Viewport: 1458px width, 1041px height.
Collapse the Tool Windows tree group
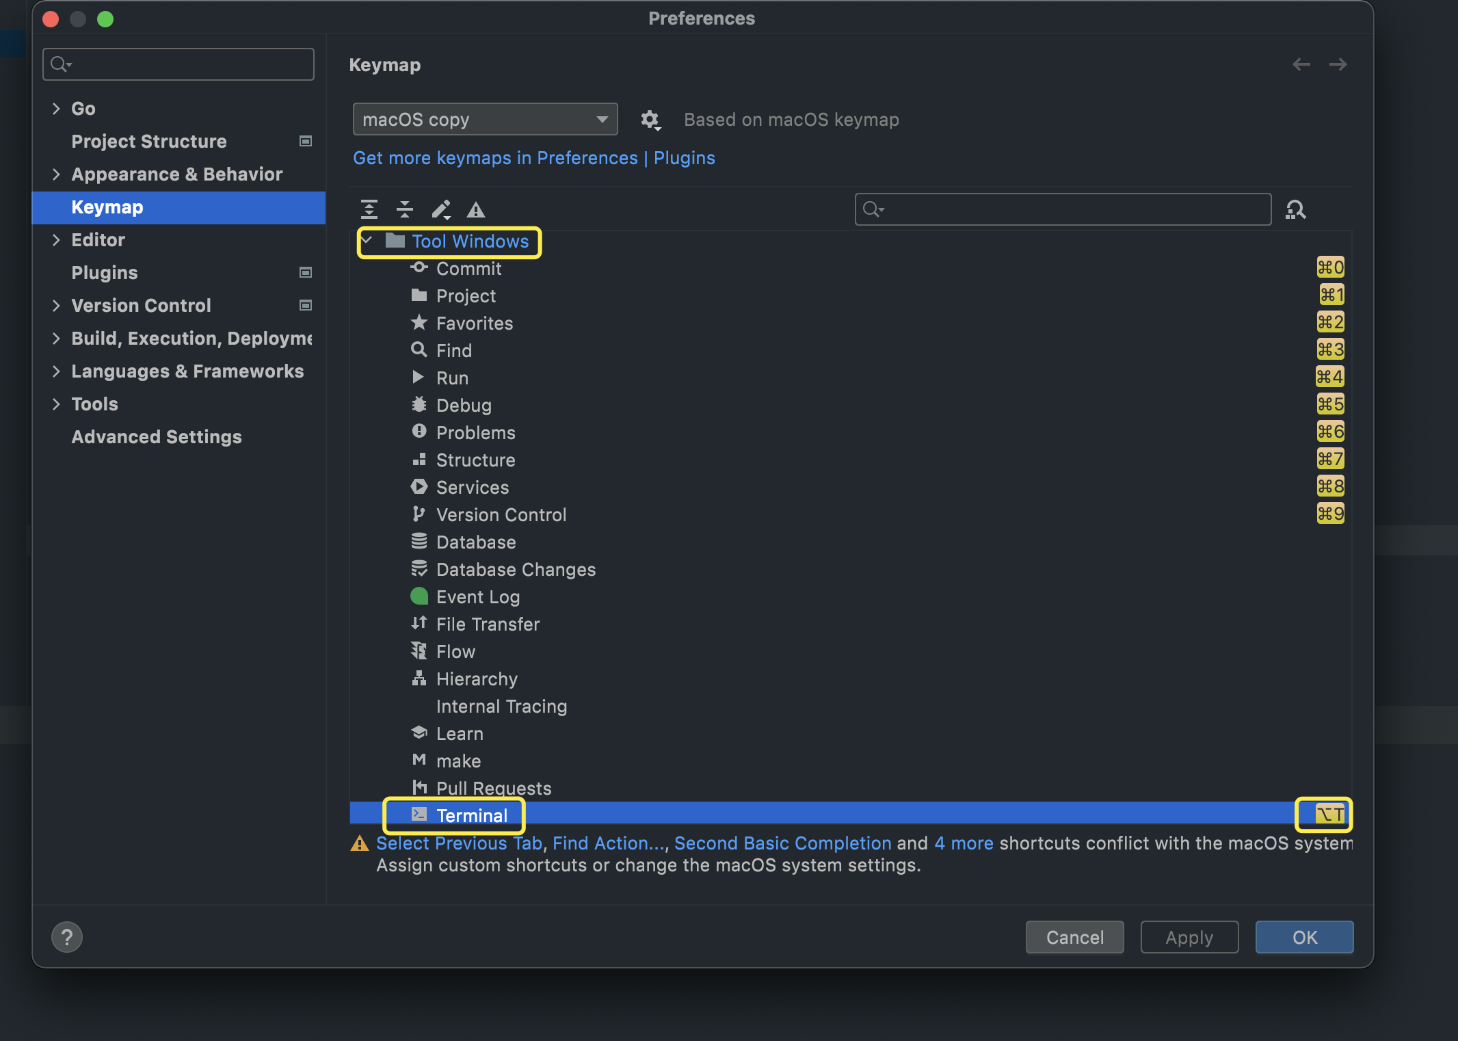click(x=367, y=241)
